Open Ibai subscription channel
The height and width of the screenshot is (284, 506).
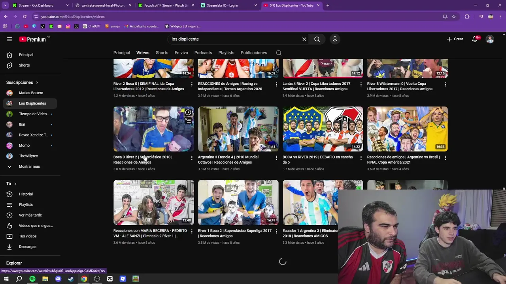(x=30, y=124)
